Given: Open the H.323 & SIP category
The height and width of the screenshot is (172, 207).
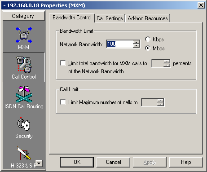Looking at the screenshot, I should [24, 157].
